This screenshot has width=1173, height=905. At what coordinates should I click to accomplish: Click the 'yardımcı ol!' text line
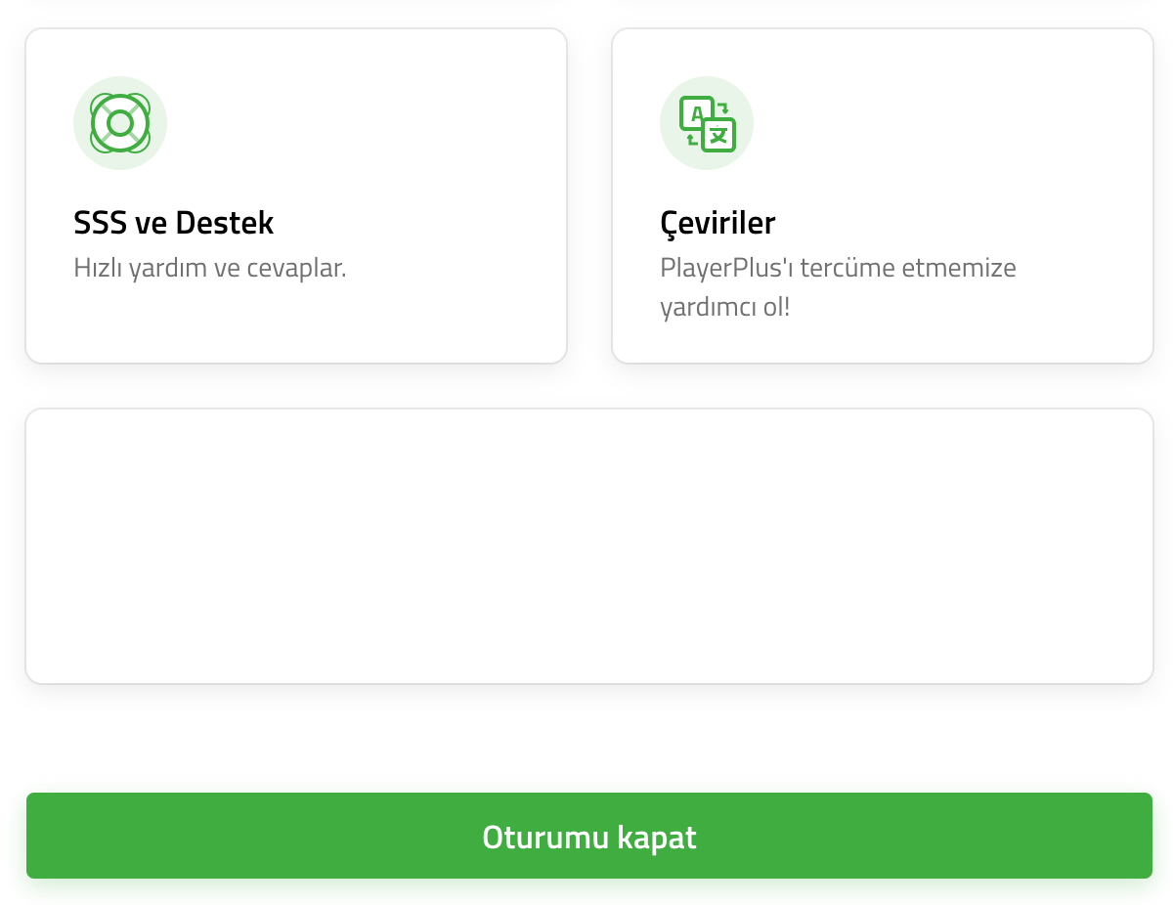coord(724,308)
